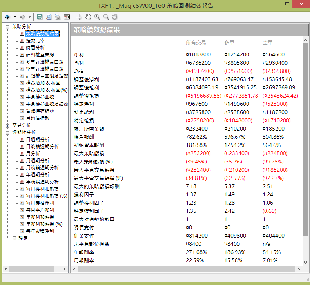Click the 淨利 row label
The image size is (310, 285).
click(79, 55)
